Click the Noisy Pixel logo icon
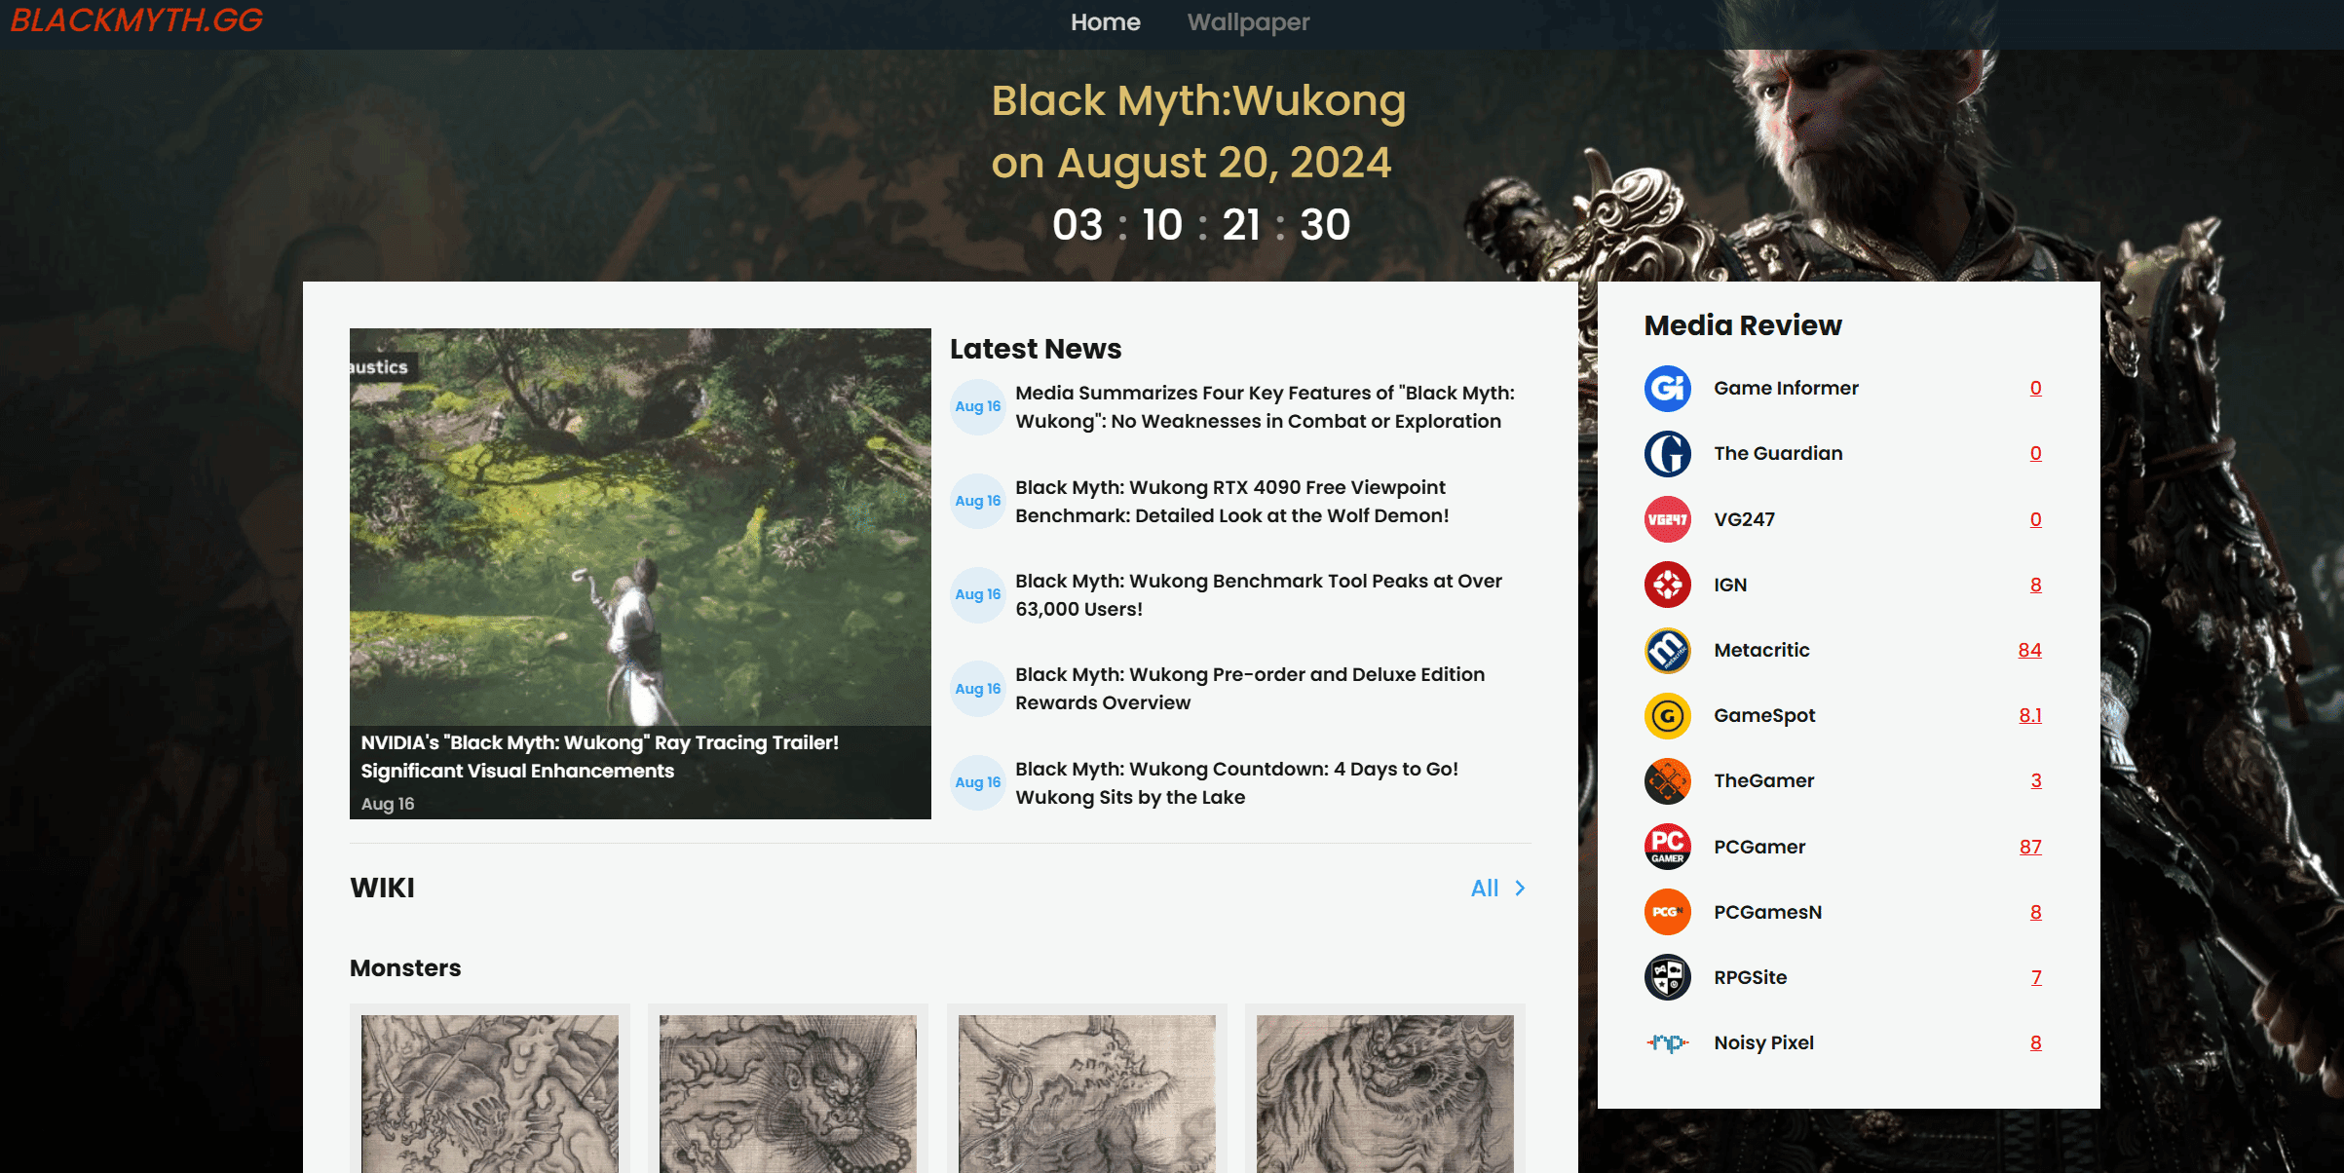Screen dimensions: 2344x1173 [1667, 1042]
